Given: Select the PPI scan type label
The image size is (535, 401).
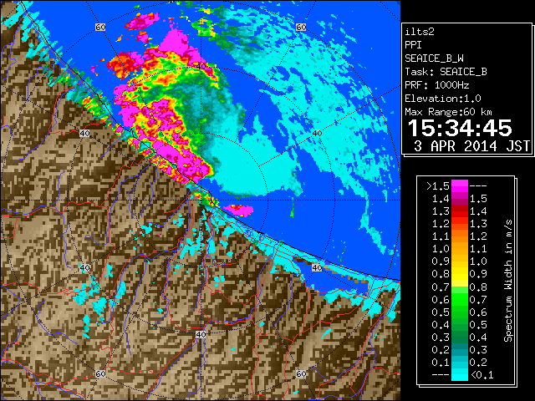Looking at the screenshot, I should pyautogui.click(x=413, y=45).
